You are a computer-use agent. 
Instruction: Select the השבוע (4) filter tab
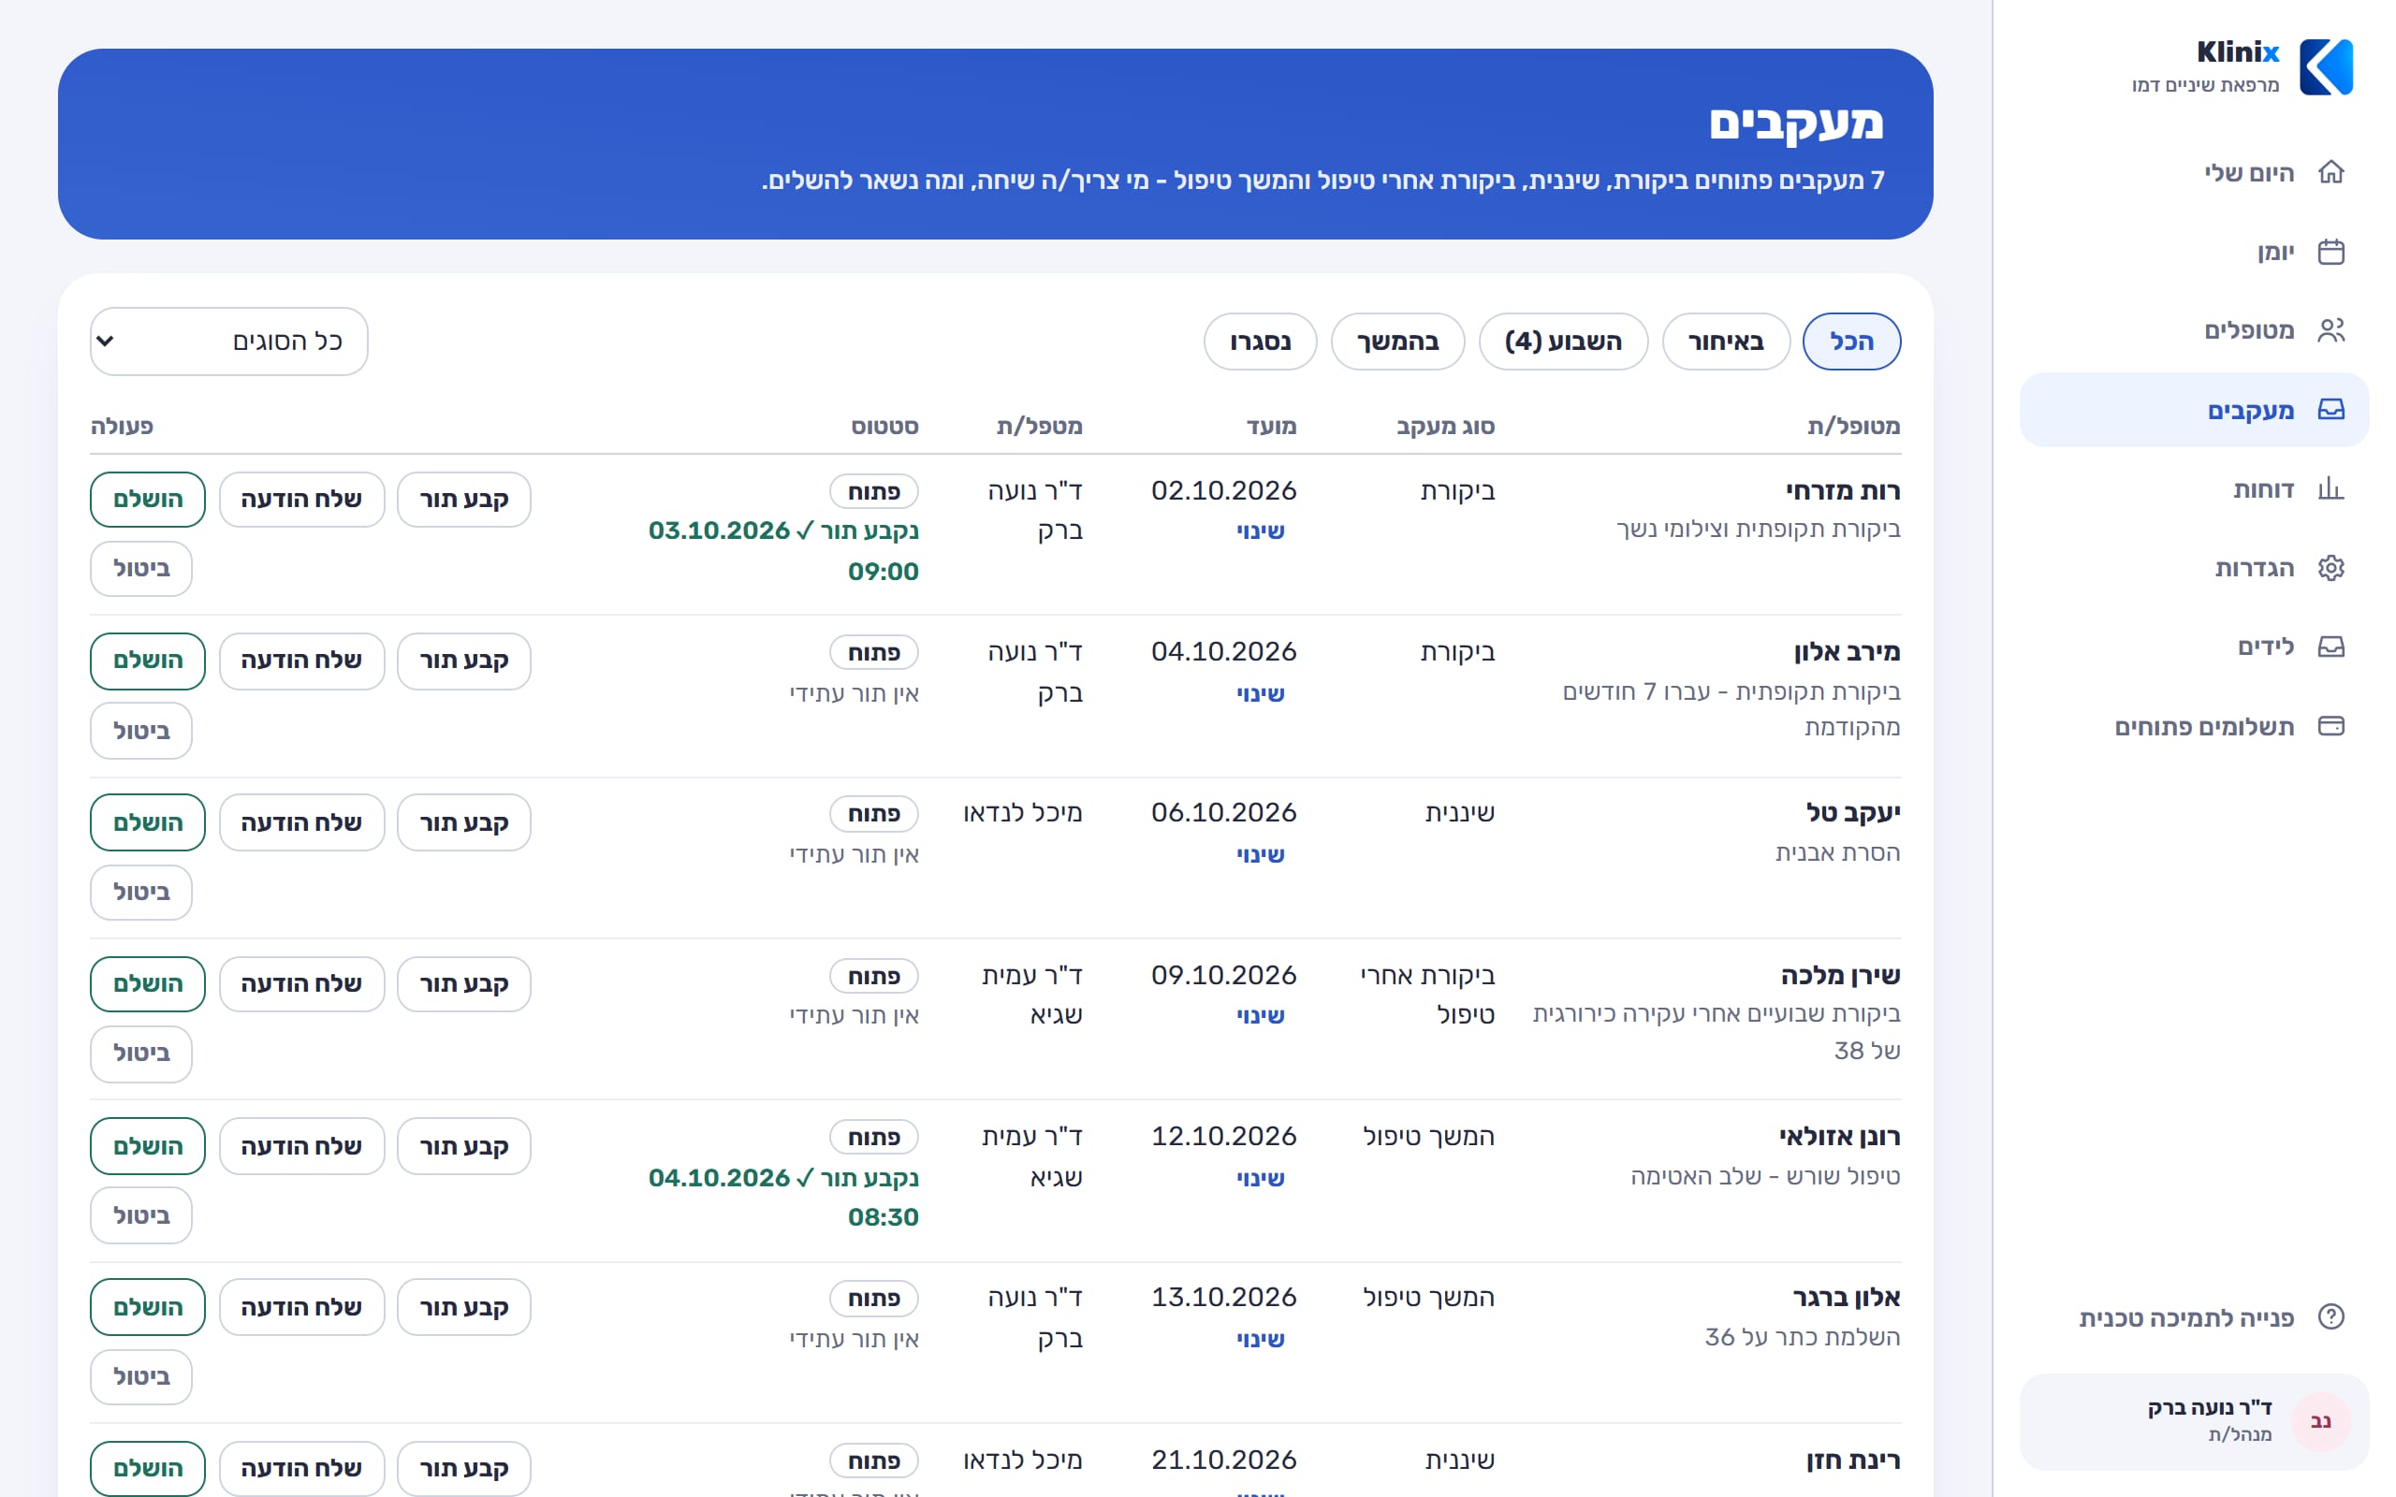pos(1563,342)
